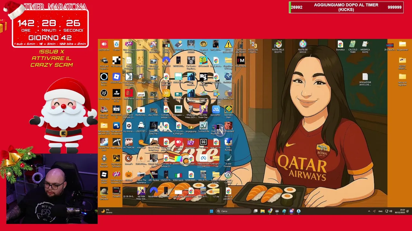Open the taskbar clock showing 23:24
Viewport: 412px width, 231px height.
point(401,211)
